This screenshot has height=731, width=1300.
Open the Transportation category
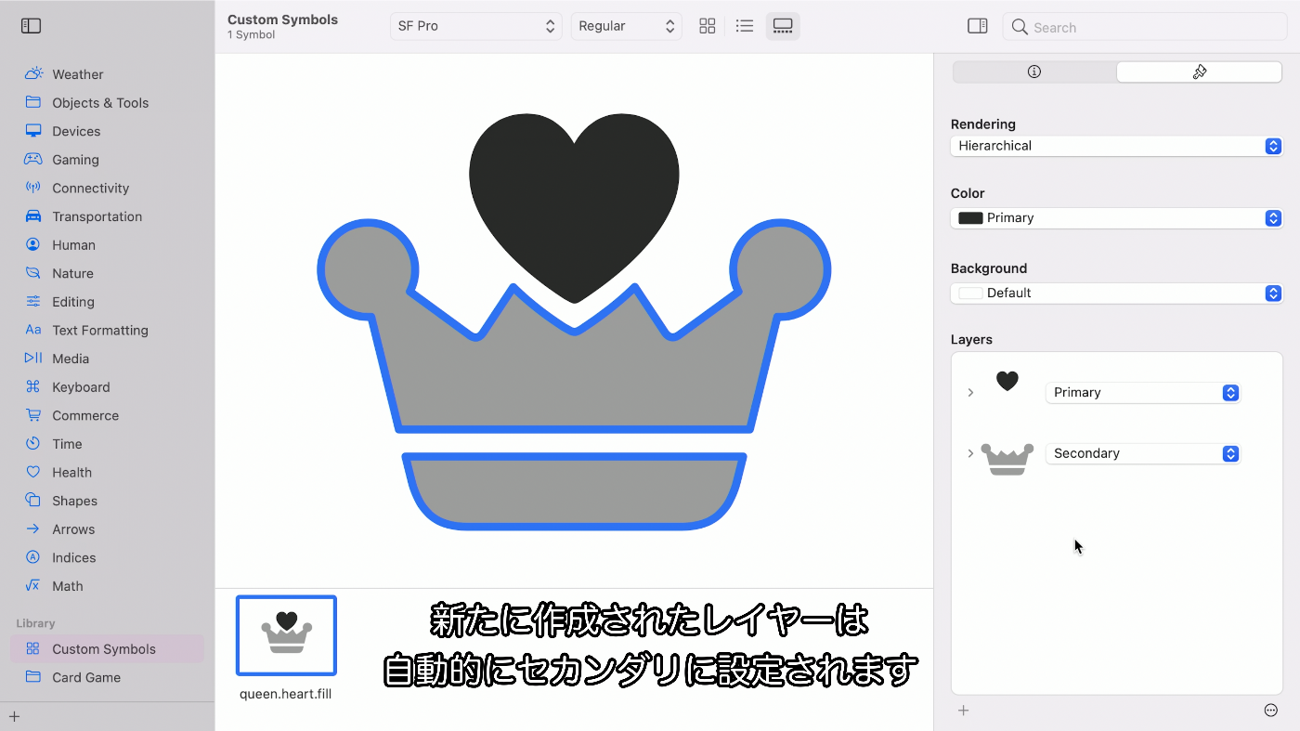pyautogui.click(x=107, y=216)
